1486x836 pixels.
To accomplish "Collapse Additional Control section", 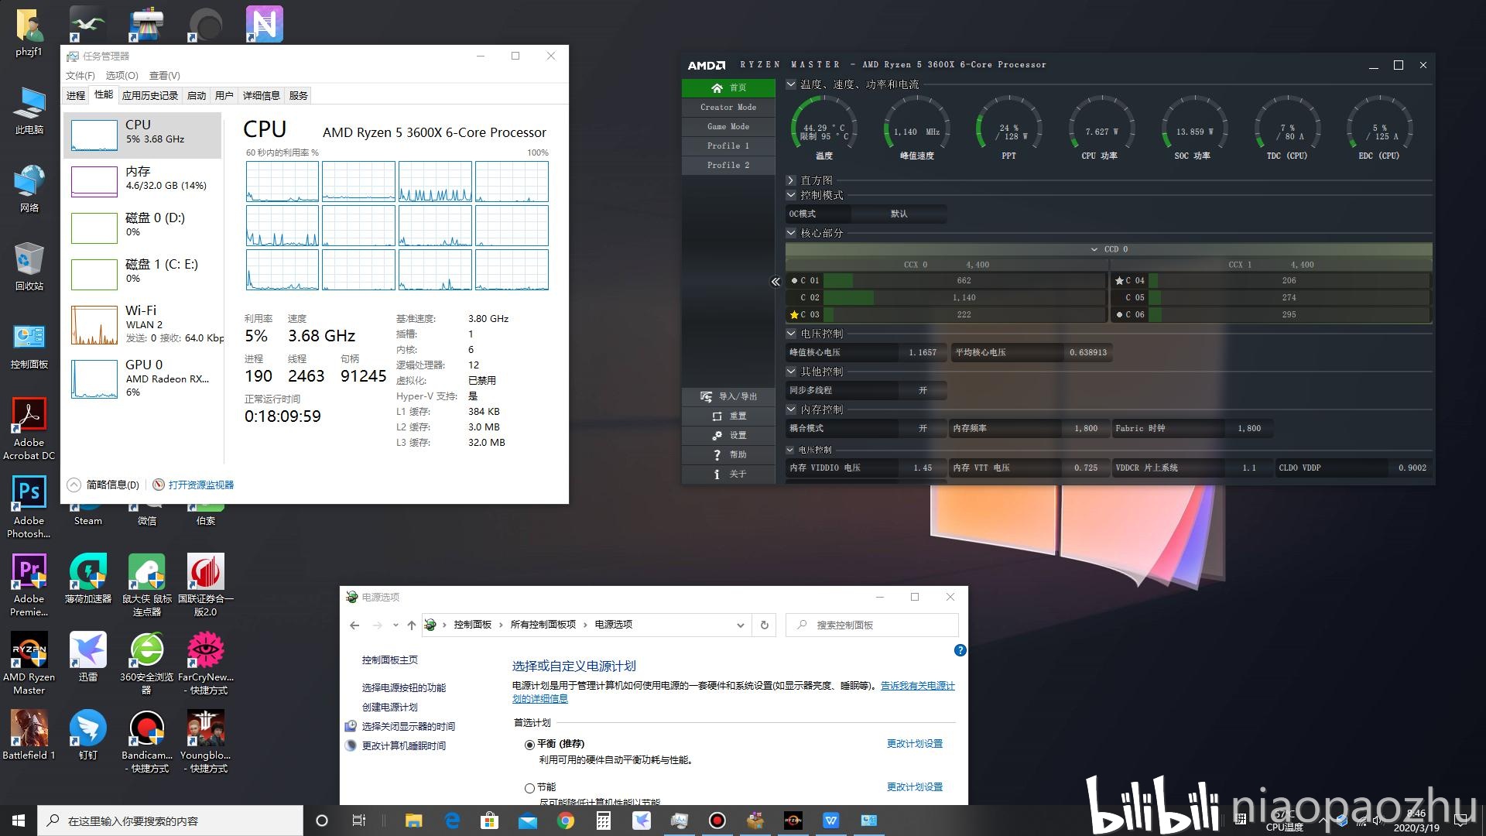I will coord(791,372).
